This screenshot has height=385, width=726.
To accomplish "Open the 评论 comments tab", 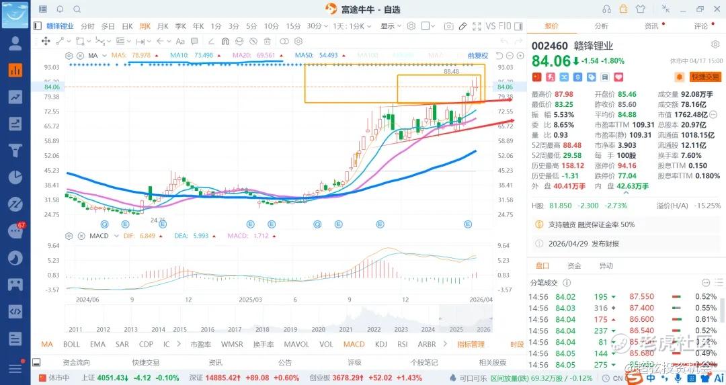I will click(701, 26).
